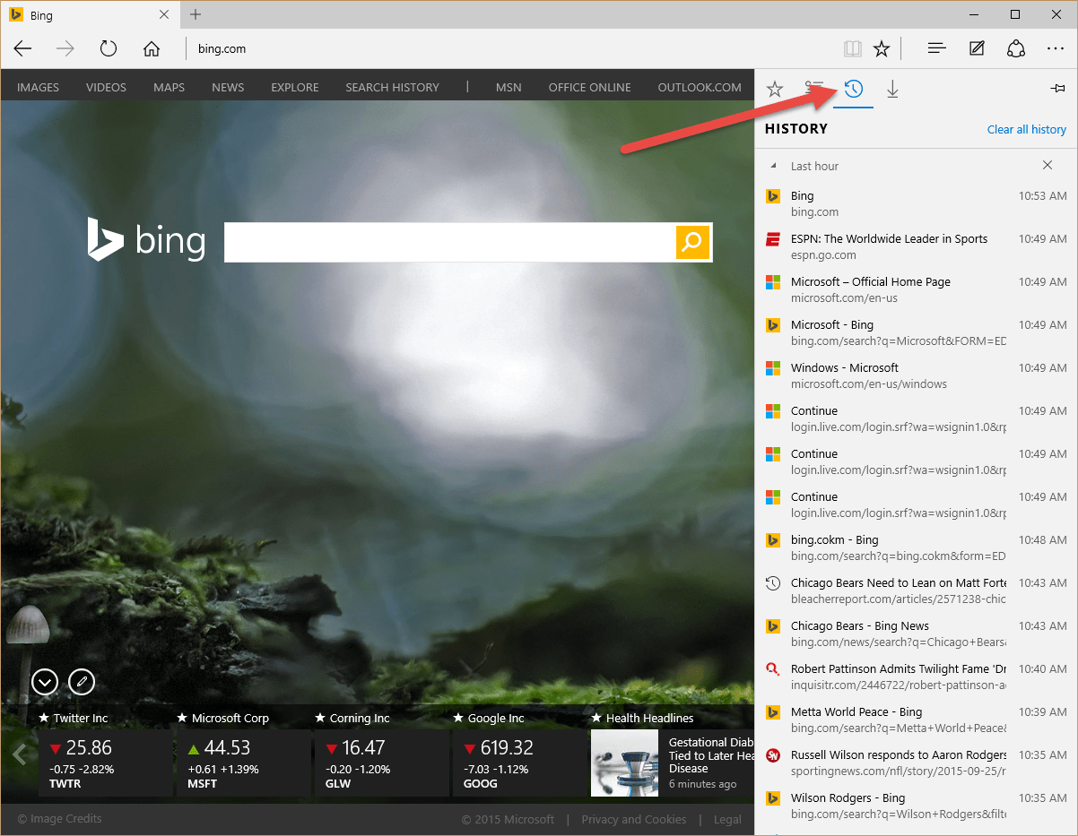This screenshot has height=836, width=1078.
Task: Pin the hub pane open
Action: (1057, 89)
